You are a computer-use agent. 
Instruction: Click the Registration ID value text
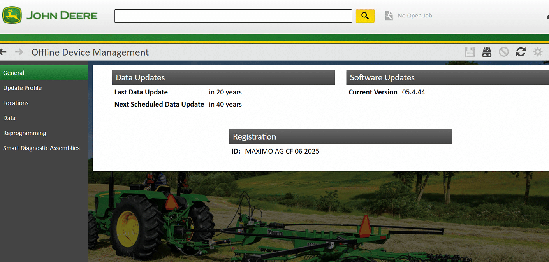(282, 151)
